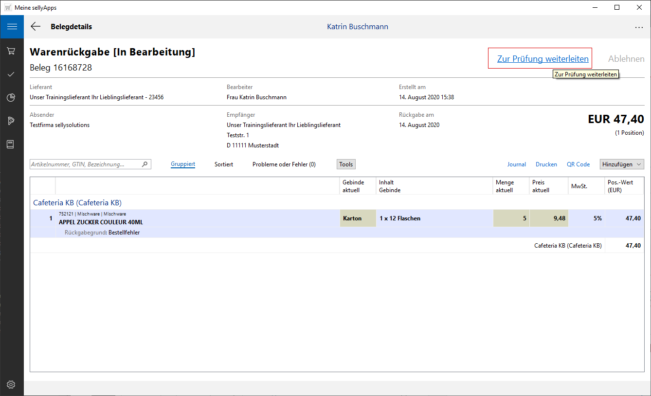Click the Drucken link
This screenshot has width=651, height=396.
pyautogui.click(x=546, y=164)
